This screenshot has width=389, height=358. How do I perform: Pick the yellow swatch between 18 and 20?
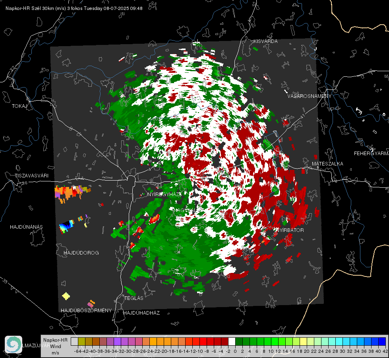[304, 341]
